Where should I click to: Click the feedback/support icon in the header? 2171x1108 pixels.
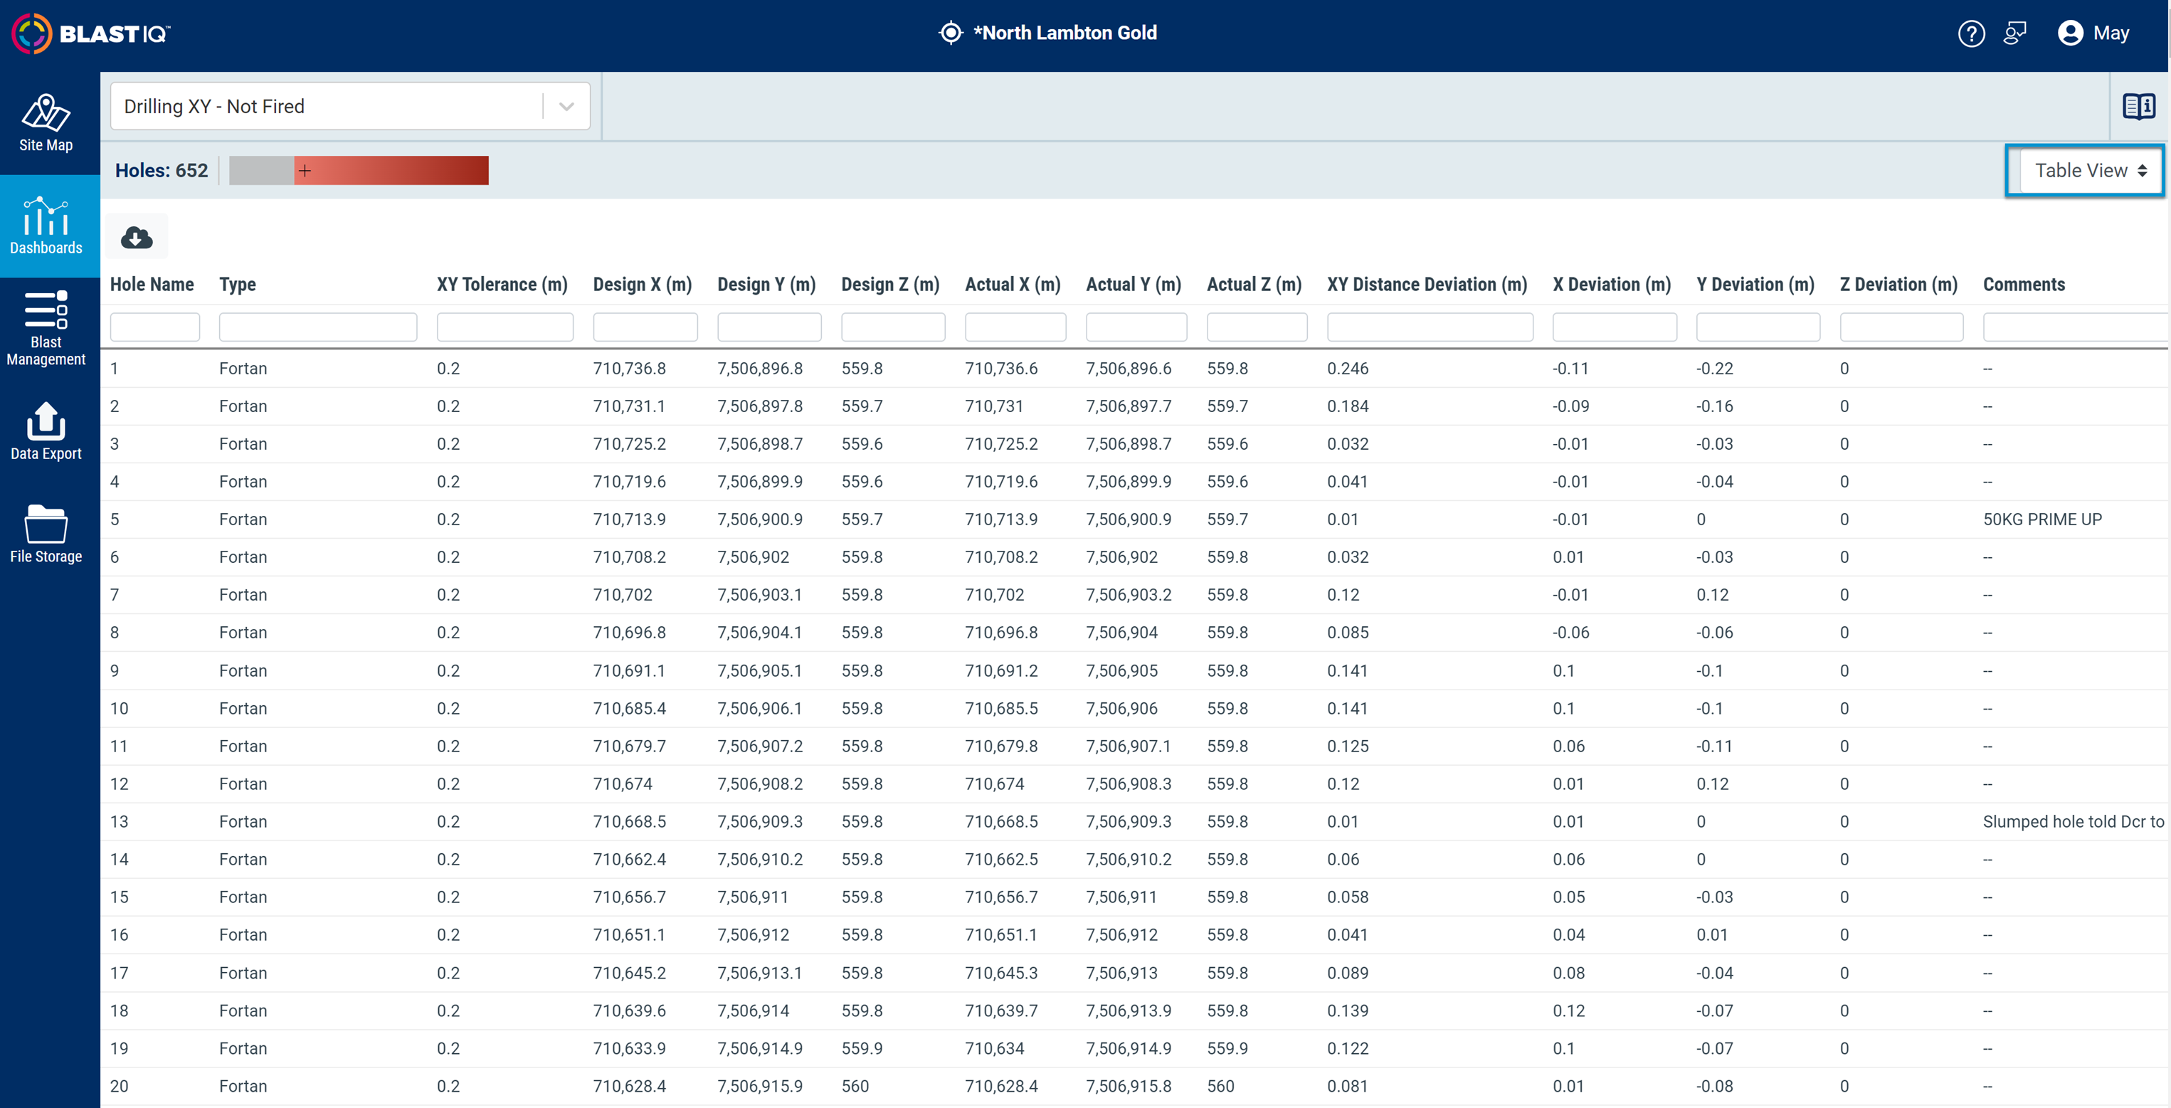point(2016,33)
